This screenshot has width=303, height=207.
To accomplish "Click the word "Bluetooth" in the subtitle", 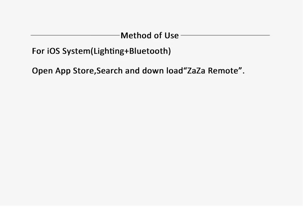I will click(x=149, y=51).
